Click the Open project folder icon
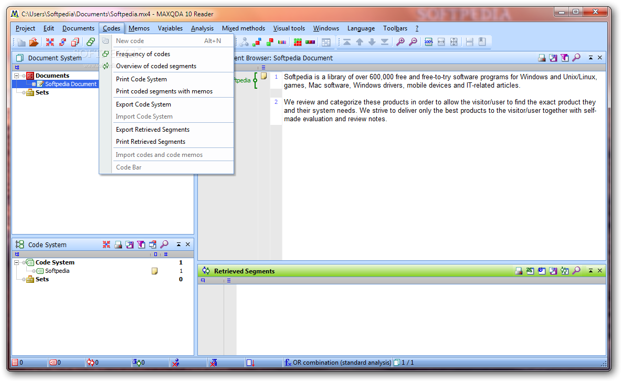Viewport: 622px width, 382px height. [34, 42]
